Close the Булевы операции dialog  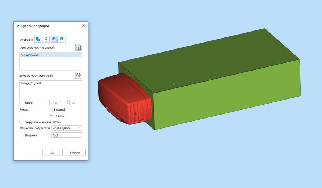click(x=83, y=26)
